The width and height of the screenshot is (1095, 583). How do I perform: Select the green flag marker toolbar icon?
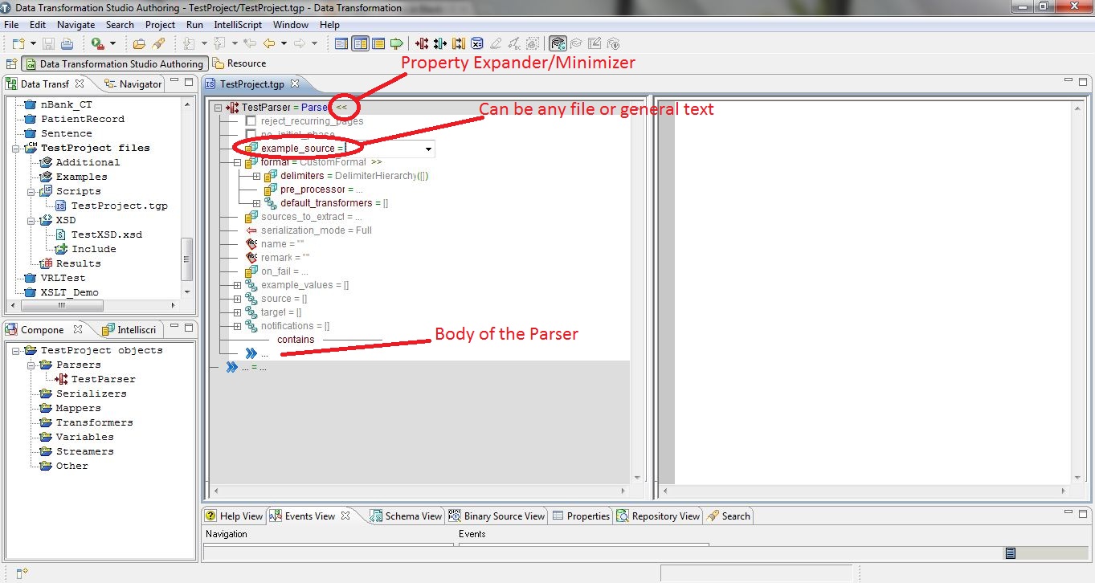(396, 43)
